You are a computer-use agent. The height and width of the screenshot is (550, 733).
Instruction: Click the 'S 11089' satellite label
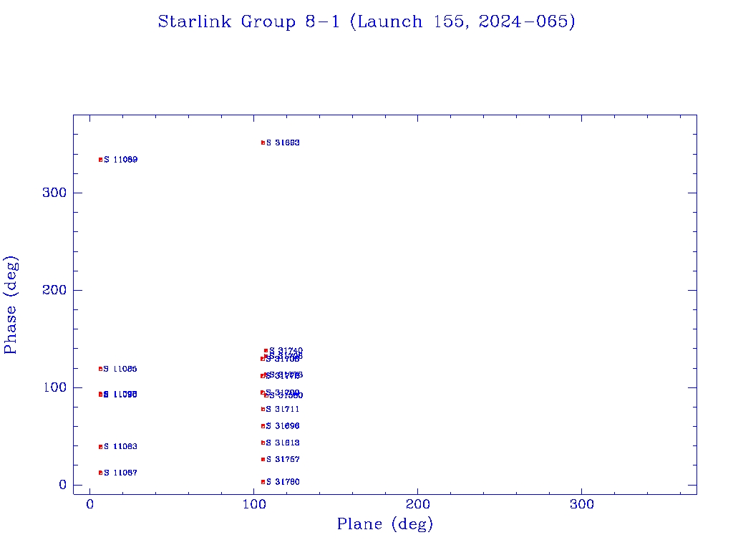(x=120, y=160)
